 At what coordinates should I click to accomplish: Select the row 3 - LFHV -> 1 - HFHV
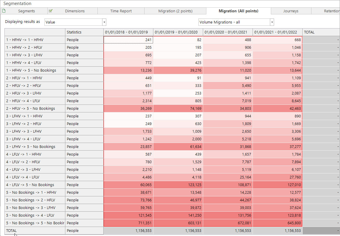coord(35,116)
